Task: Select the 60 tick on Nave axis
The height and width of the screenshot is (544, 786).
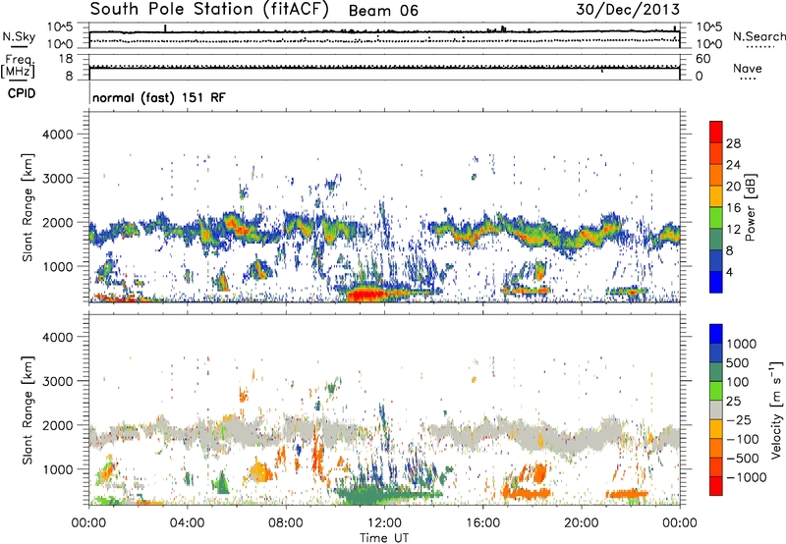Action: 702,59
